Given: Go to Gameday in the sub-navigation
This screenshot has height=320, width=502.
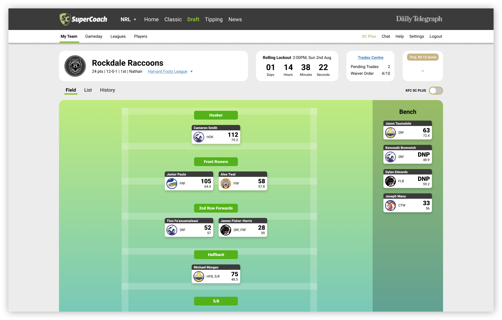Looking at the screenshot, I should (x=94, y=36).
